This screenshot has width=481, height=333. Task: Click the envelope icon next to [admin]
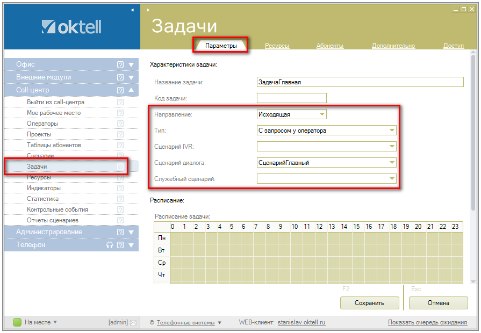[x=133, y=322]
